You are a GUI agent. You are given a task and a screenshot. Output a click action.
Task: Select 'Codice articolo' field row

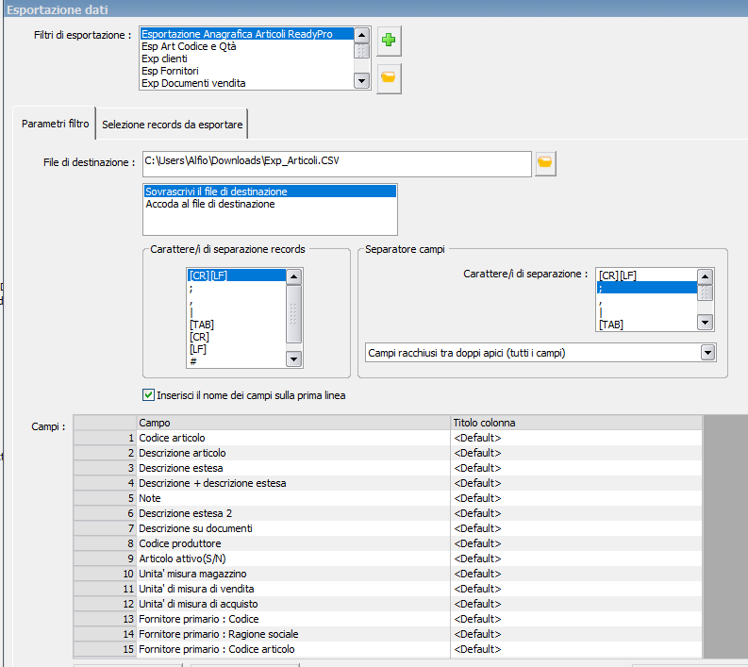(293, 438)
